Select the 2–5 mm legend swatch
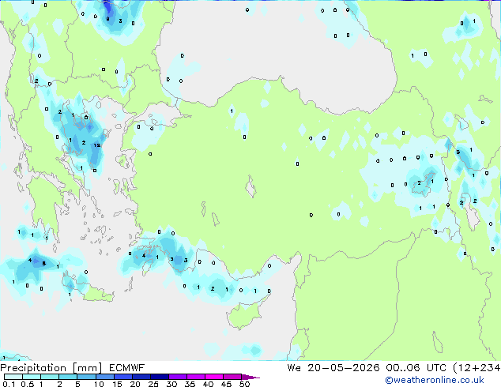The width and height of the screenshot is (501, 387). (68, 377)
